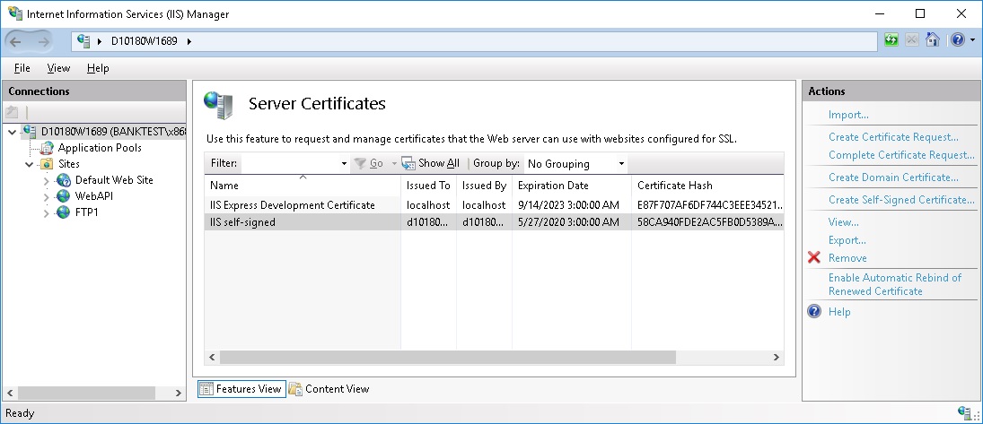Click the Server Certificates feature icon
Screen dimensions: 983x424
point(218,105)
